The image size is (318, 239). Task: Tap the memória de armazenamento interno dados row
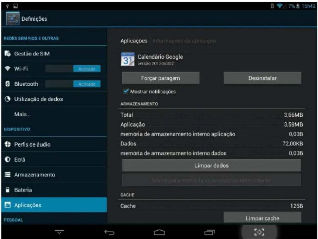[x=212, y=153]
